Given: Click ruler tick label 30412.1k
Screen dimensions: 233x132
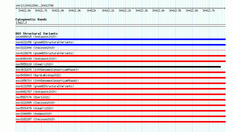Looking at the screenshot, I should click(108, 10).
